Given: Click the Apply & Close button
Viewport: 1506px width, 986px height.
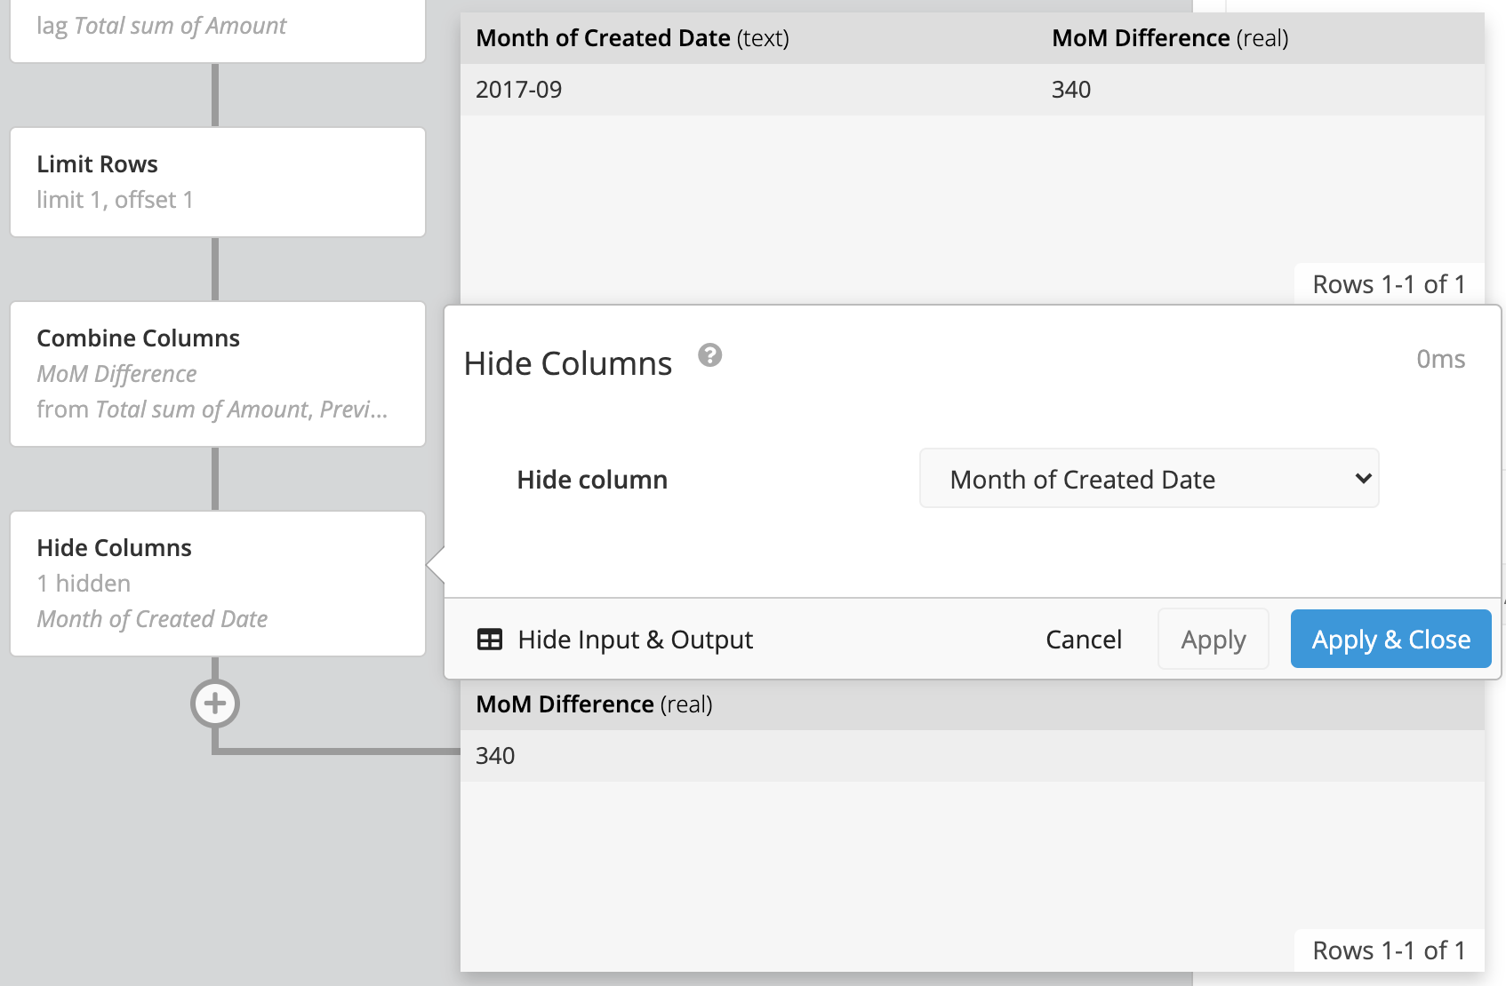Looking at the screenshot, I should click(x=1390, y=639).
